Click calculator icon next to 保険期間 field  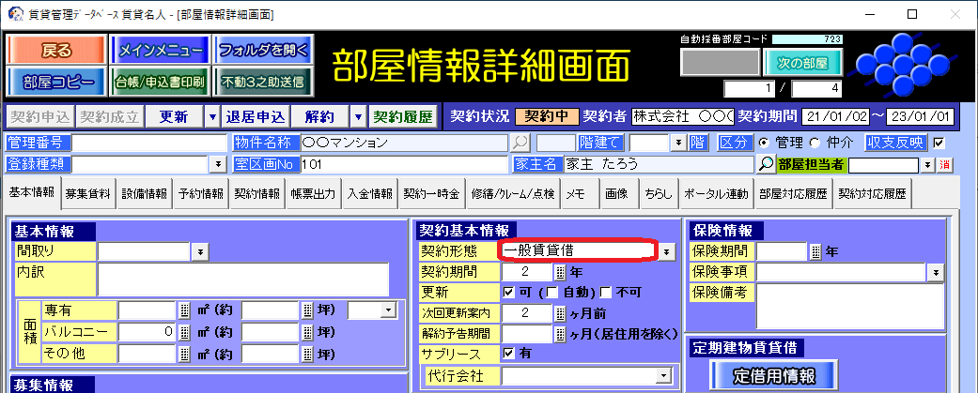click(815, 251)
